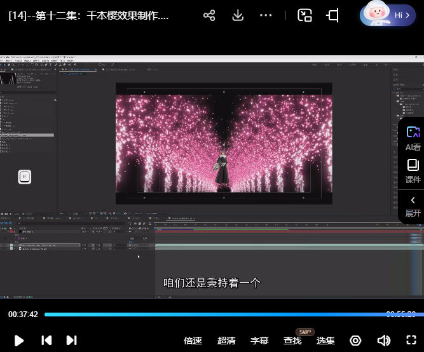This screenshot has width=424, height=352.
Task: Mute the video with the speaker icon
Action: tap(383, 341)
